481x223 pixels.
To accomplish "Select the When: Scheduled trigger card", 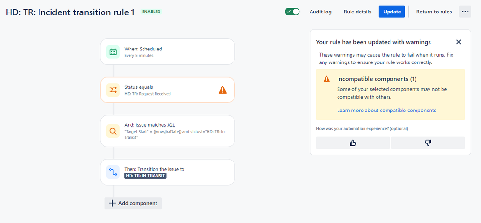I will 168,51.
